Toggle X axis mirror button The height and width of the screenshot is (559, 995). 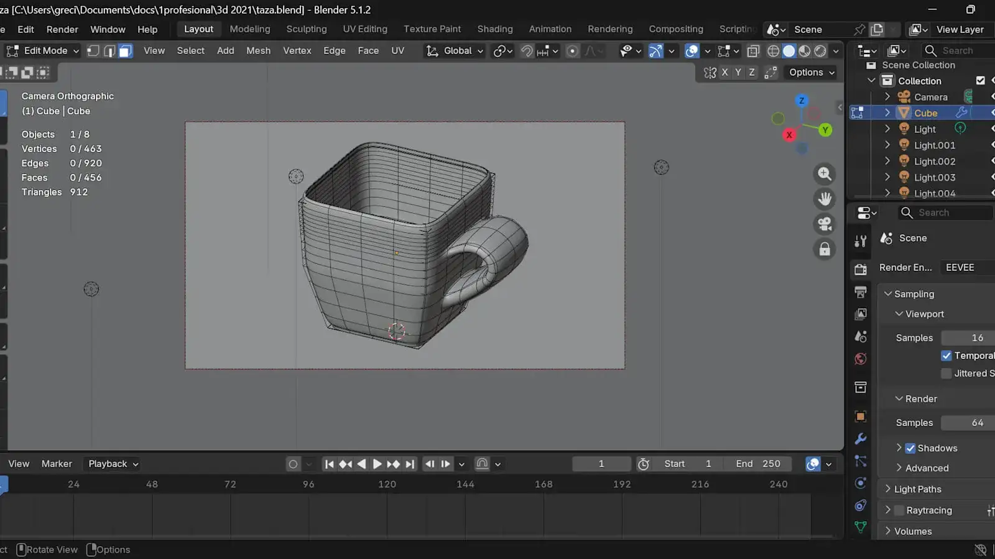(724, 72)
